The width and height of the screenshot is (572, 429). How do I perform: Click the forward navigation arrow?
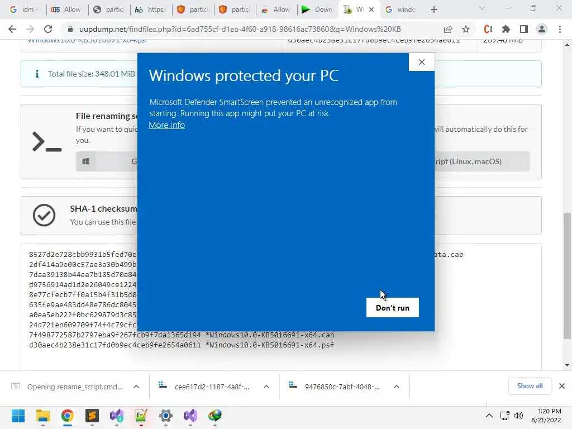coord(30,29)
